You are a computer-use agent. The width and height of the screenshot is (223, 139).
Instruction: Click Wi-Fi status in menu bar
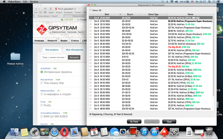(x=172, y=2)
